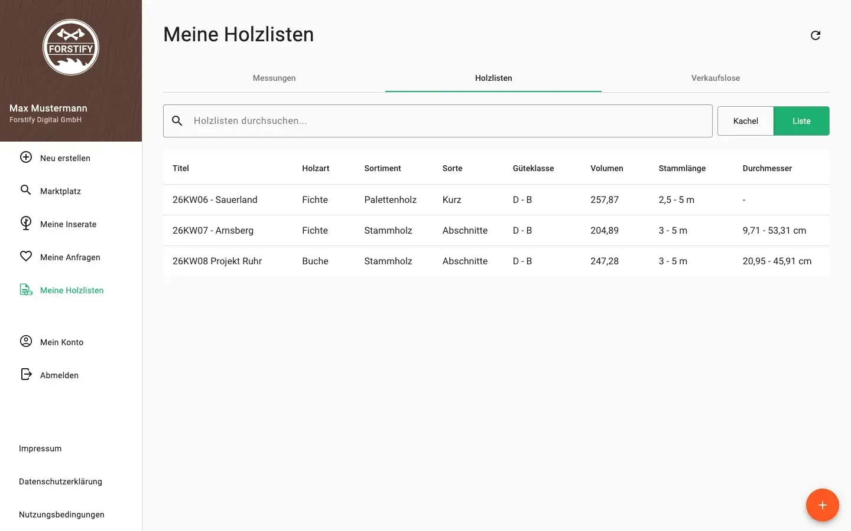This screenshot has height=531, width=851.
Task: Click the search icon beside Marktplatz
Action: [26, 190]
